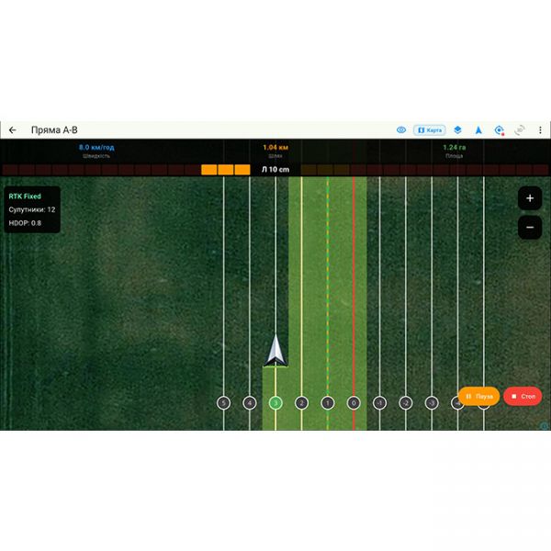
Task: Tap the 1.24 га area readout
Action: (x=454, y=147)
